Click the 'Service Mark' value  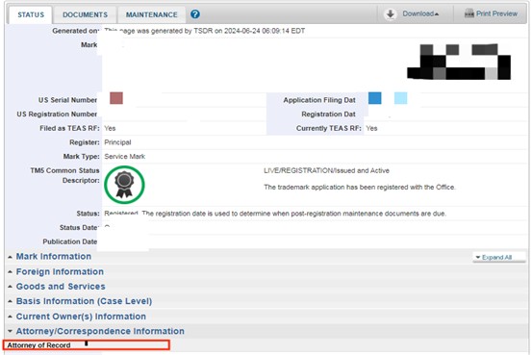click(x=124, y=156)
